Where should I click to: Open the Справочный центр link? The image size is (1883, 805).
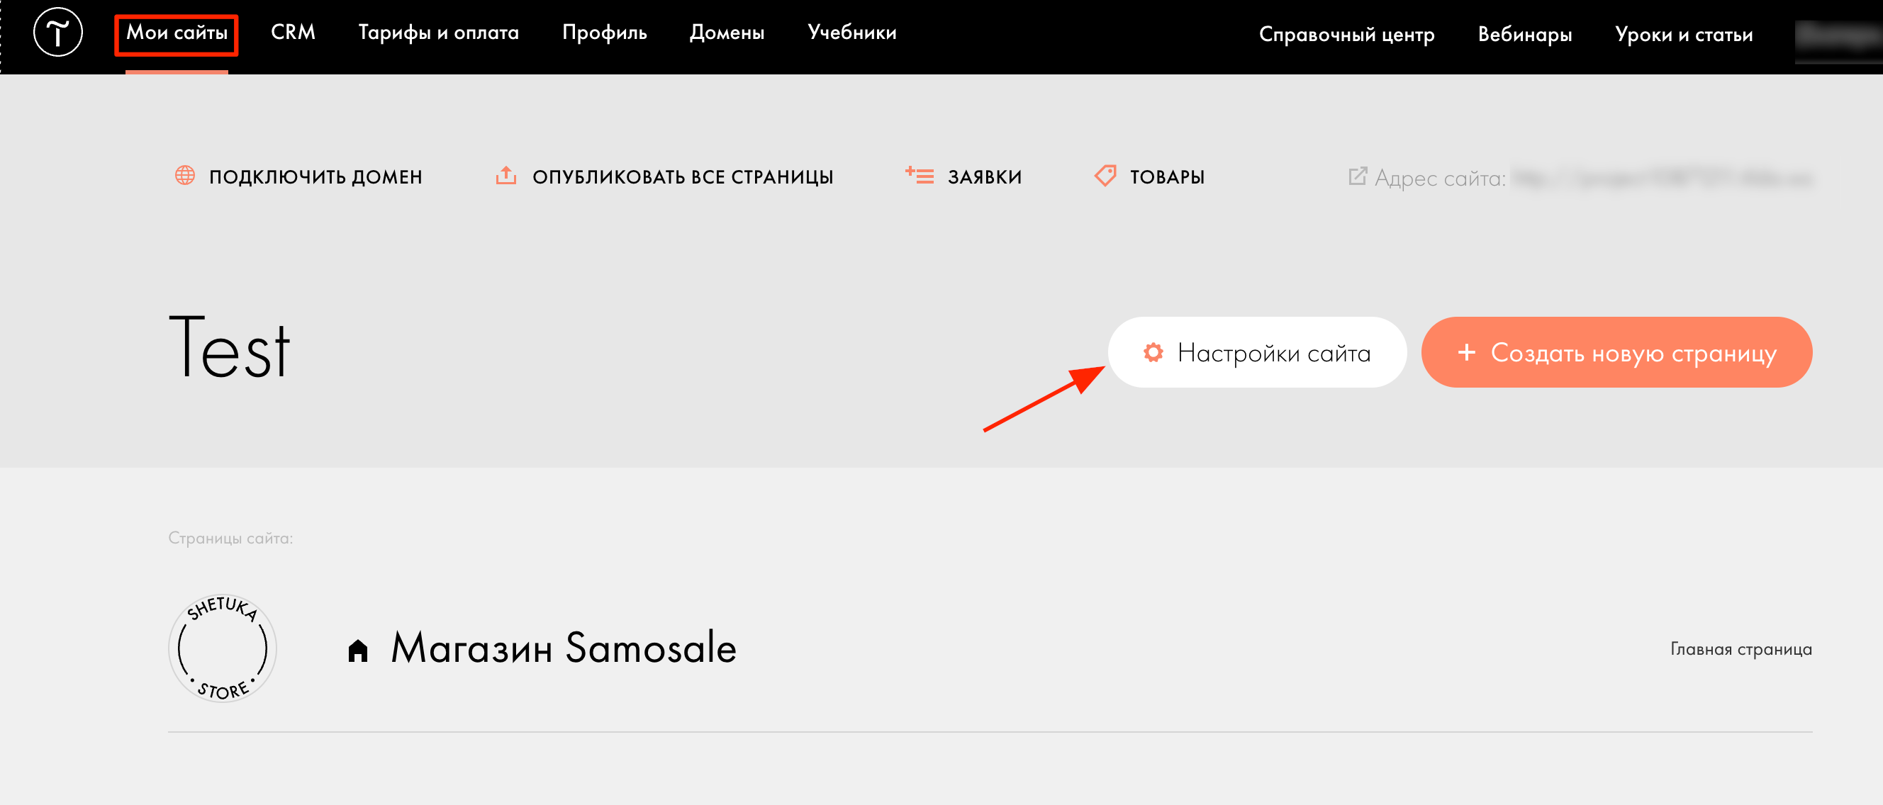[x=1346, y=34]
